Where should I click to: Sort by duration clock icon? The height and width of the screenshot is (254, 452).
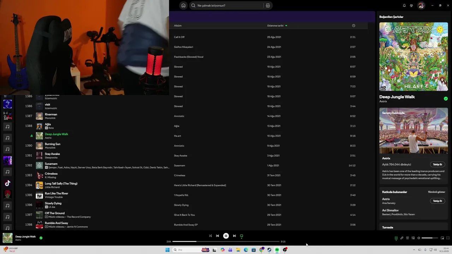(x=353, y=25)
